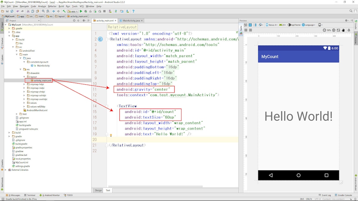Open the Event Log panel

[x=325, y=195]
